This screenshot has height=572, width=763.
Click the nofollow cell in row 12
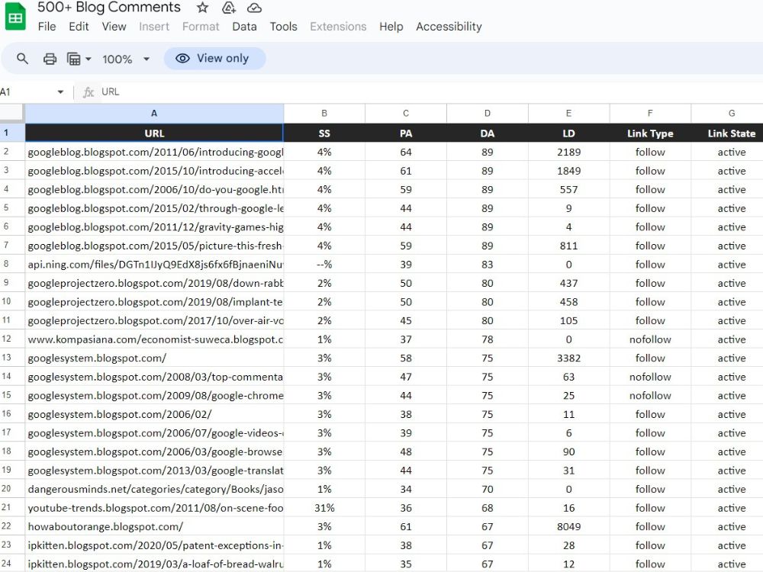[x=650, y=339]
